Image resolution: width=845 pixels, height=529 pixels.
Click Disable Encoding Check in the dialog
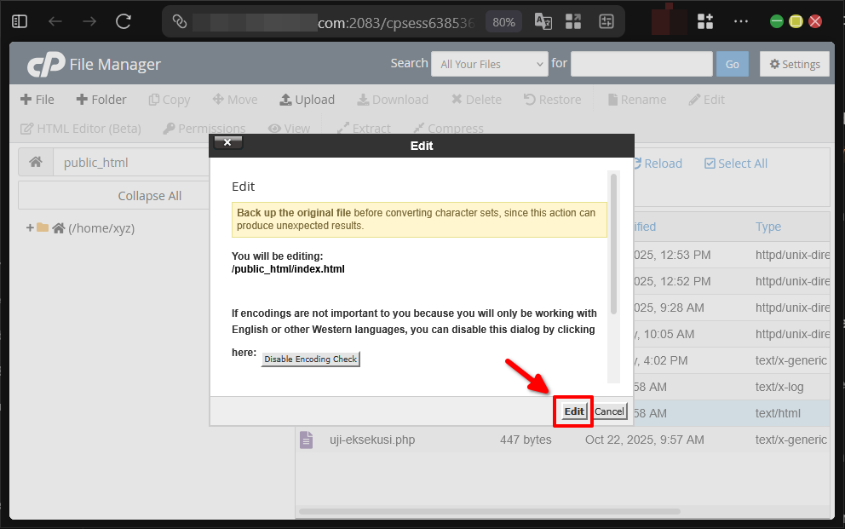[x=310, y=359]
